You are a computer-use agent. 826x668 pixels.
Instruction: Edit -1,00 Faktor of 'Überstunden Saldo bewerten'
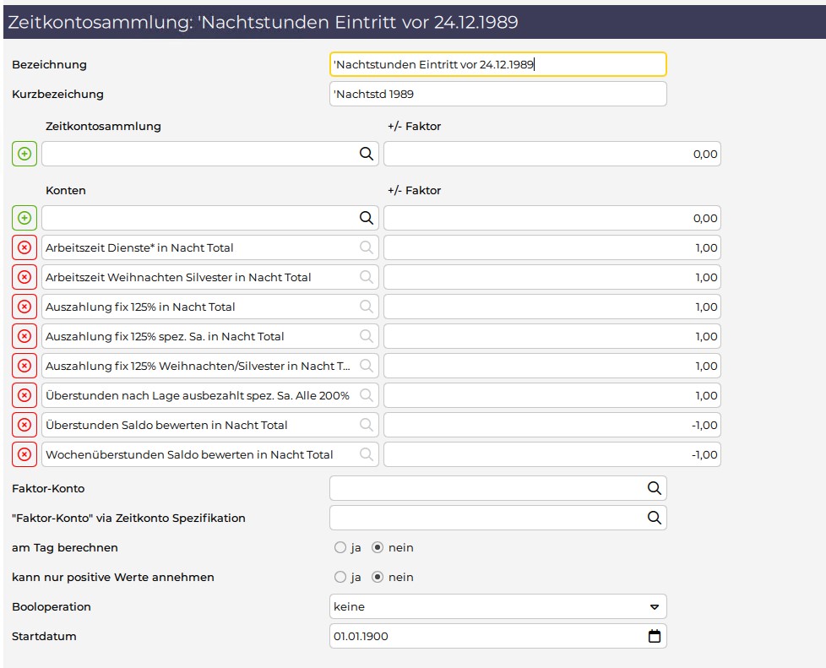click(x=552, y=425)
